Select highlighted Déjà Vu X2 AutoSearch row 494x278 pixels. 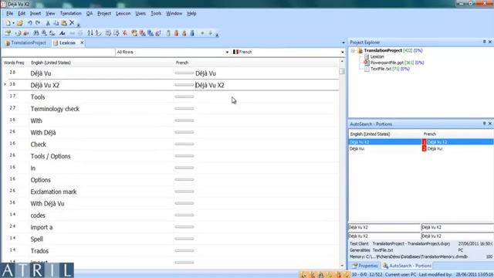(421, 142)
